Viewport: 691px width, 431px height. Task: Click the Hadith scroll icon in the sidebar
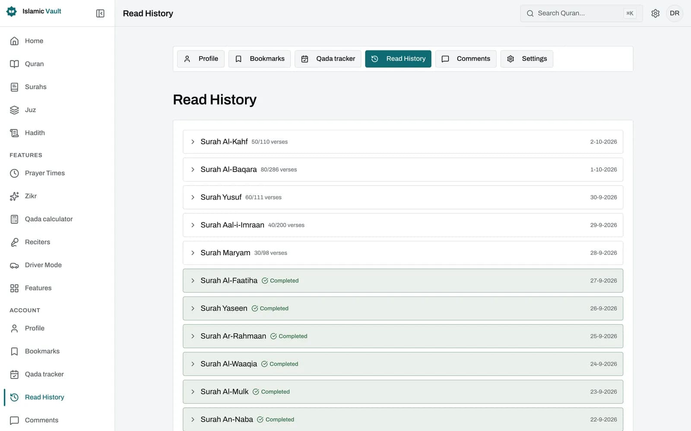14,133
